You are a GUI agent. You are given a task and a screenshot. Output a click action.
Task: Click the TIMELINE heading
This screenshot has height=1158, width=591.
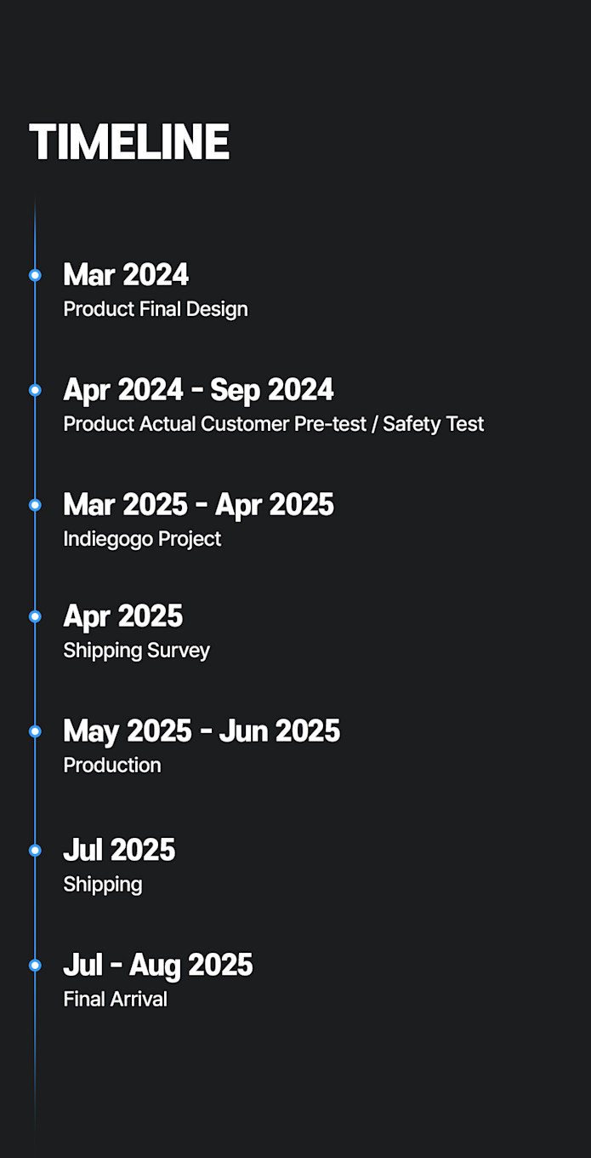point(129,142)
